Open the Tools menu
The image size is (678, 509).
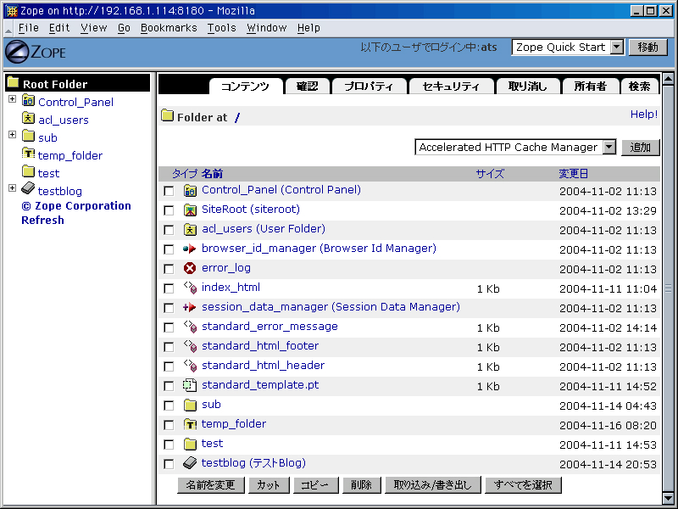(221, 28)
